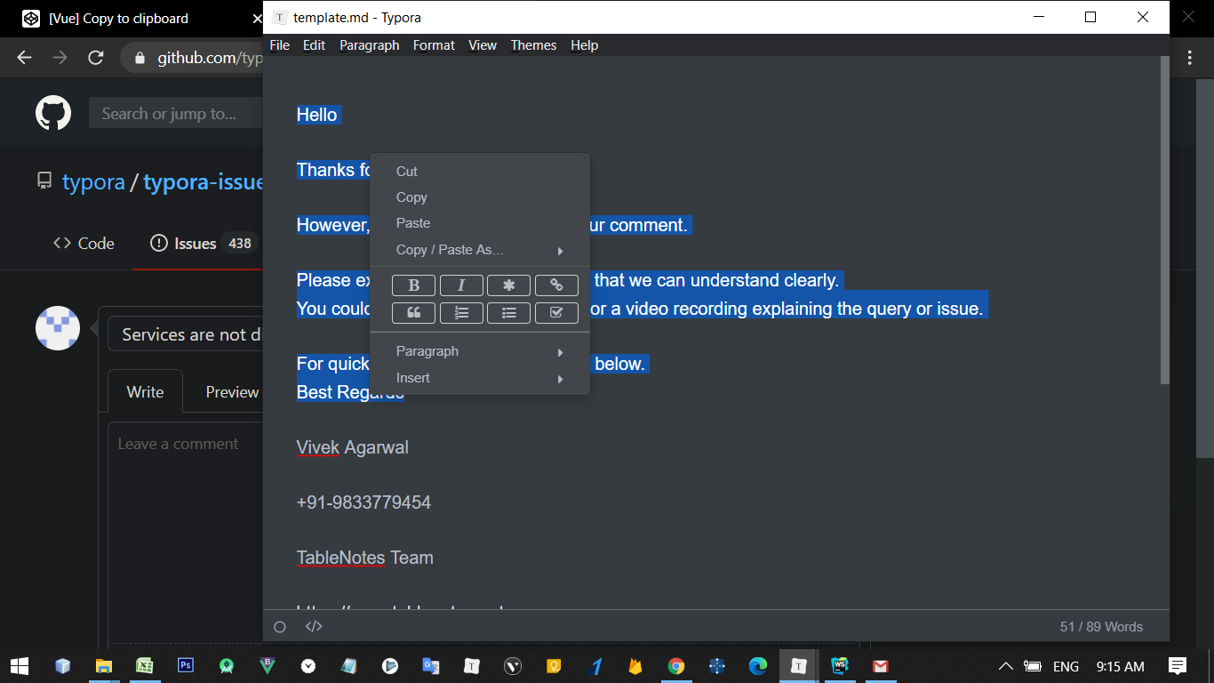
Task: Expand the Paragraph submenu in context menu
Action: pos(427,350)
